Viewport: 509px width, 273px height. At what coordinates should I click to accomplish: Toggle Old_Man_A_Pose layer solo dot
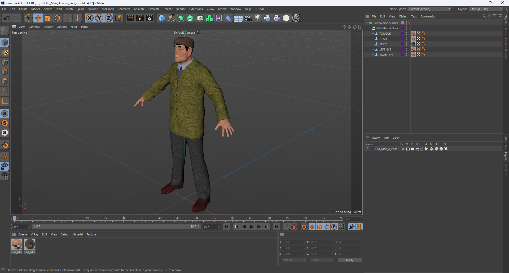pos(403,149)
